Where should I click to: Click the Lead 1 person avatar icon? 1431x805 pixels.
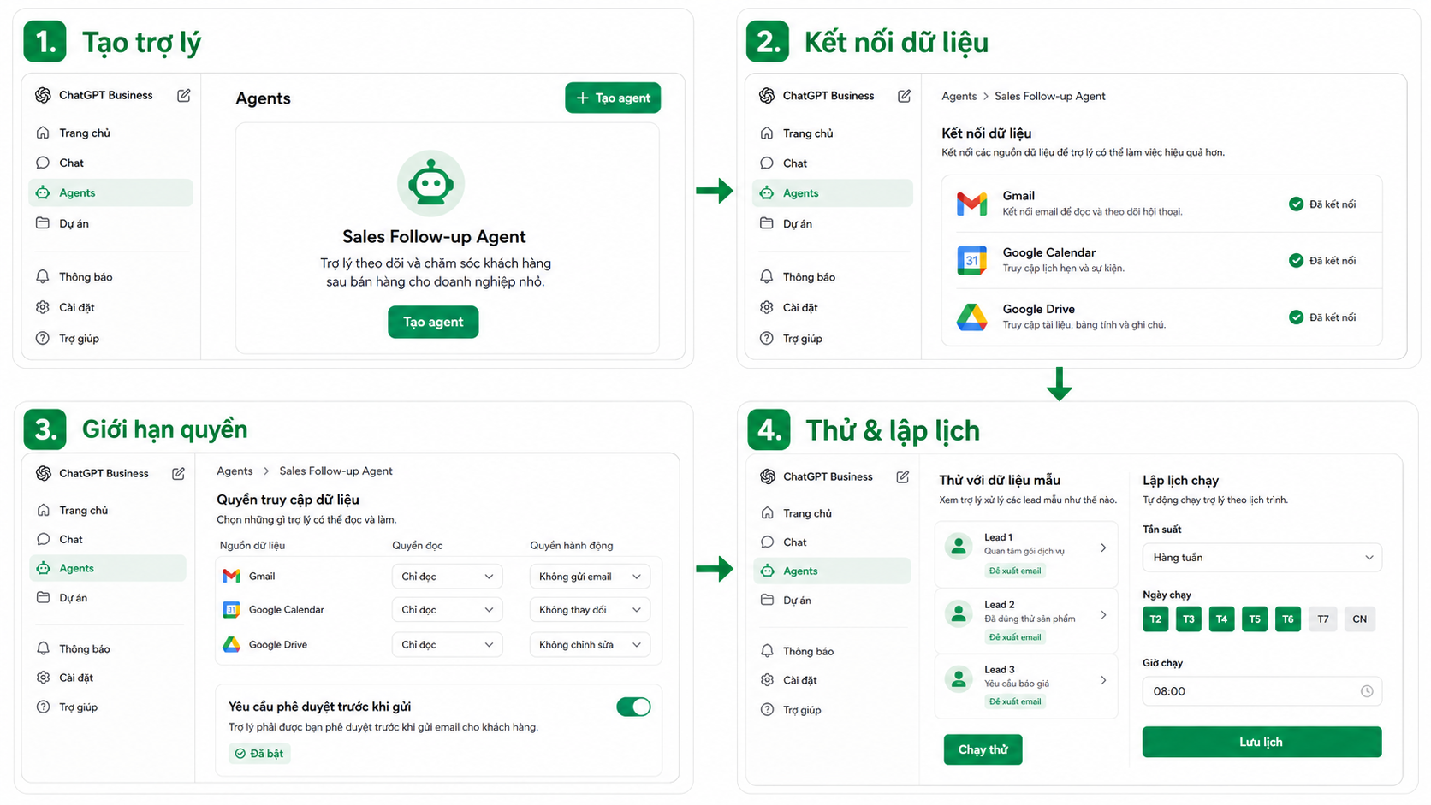959,546
